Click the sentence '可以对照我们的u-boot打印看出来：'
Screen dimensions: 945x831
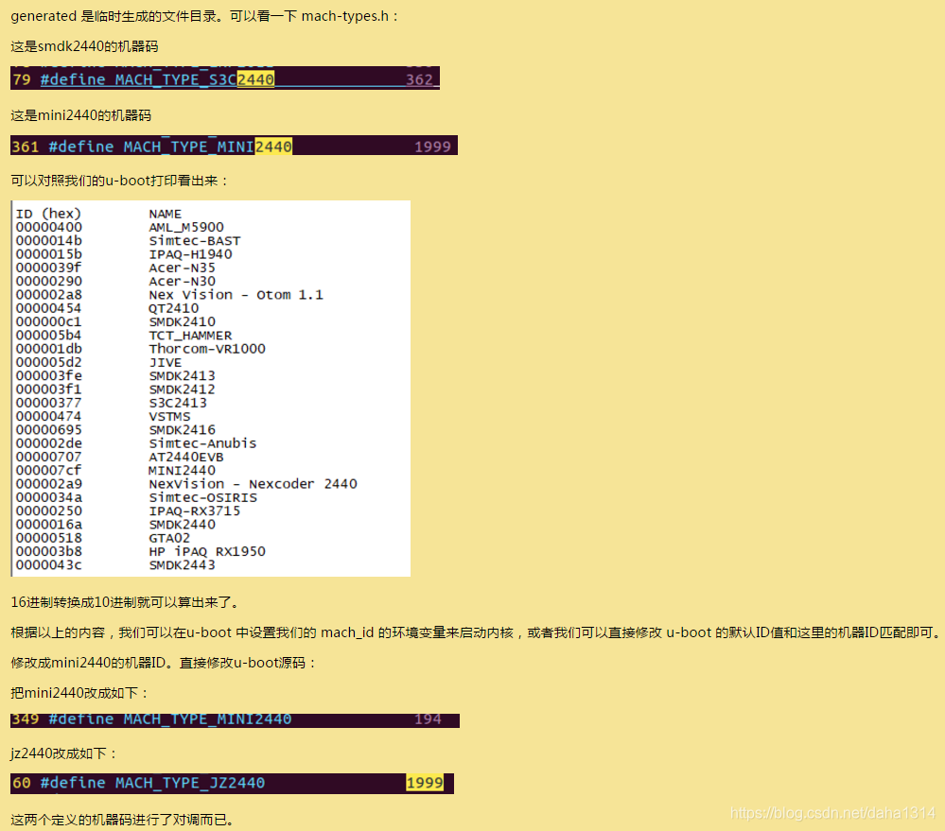tap(120, 181)
